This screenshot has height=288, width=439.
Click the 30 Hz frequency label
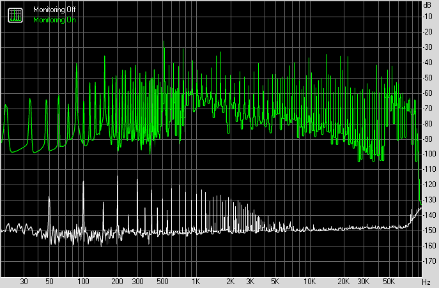(24, 281)
